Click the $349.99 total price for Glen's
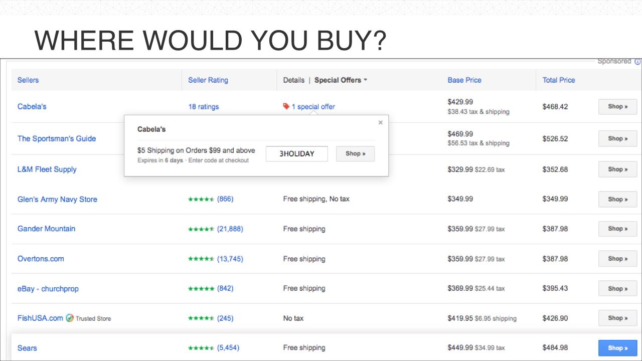 pyautogui.click(x=555, y=199)
